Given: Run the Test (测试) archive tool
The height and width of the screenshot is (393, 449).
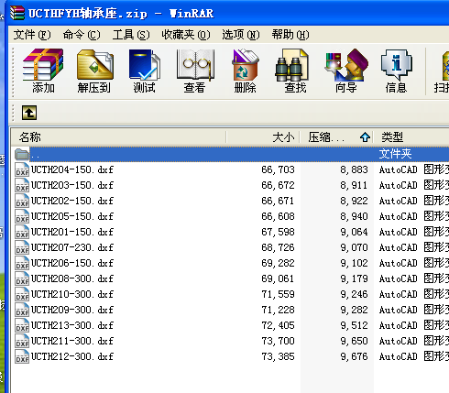Looking at the screenshot, I should [x=144, y=71].
